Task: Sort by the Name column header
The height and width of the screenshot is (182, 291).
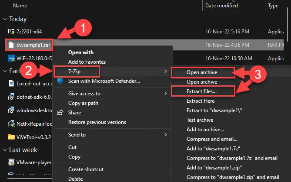Action: pyautogui.click(x=20, y=6)
